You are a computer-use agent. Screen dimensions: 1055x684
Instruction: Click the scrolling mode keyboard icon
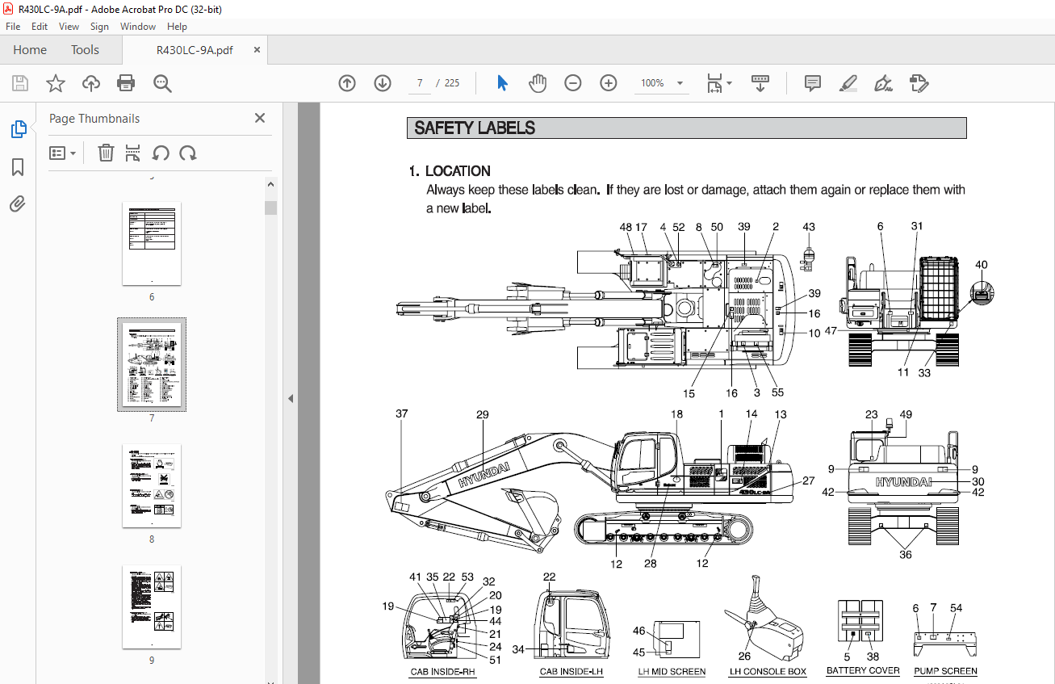coord(760,83)
